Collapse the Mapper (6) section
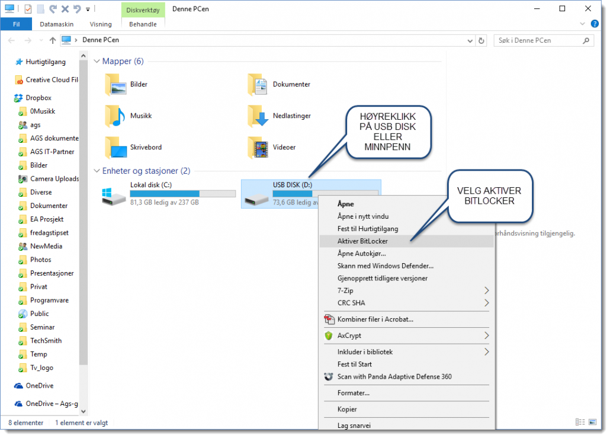This screenshot has width=610, height=438. (97, 61)
